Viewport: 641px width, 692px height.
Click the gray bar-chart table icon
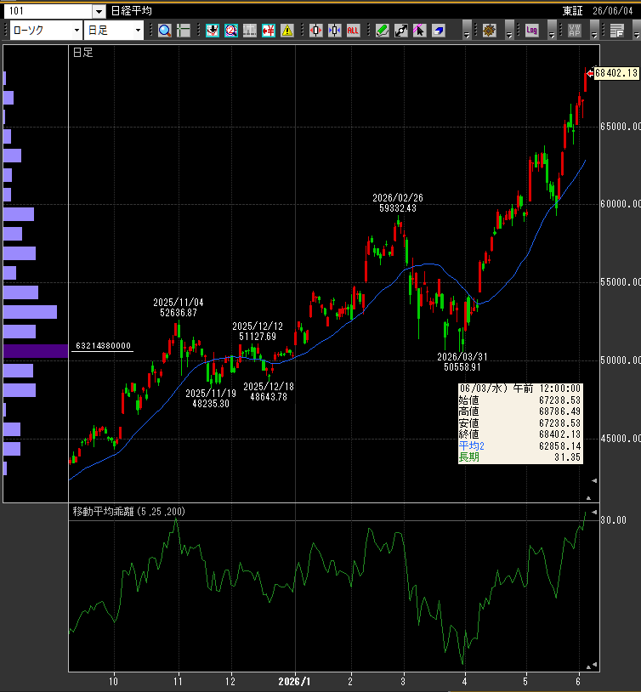pos(249,31)
